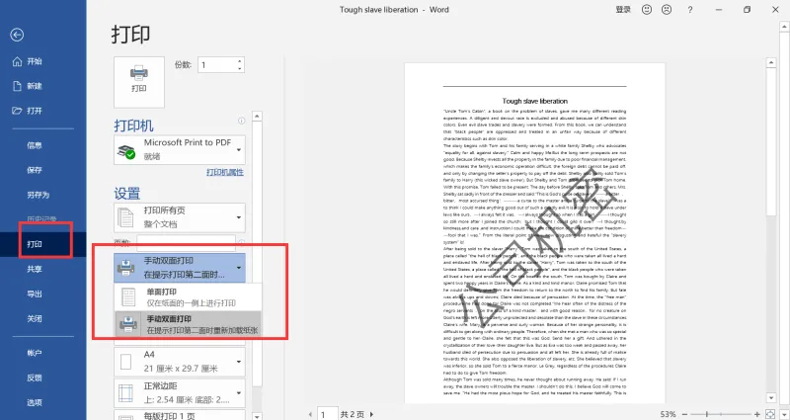Open the 开始 home page

tap(35, 61)
